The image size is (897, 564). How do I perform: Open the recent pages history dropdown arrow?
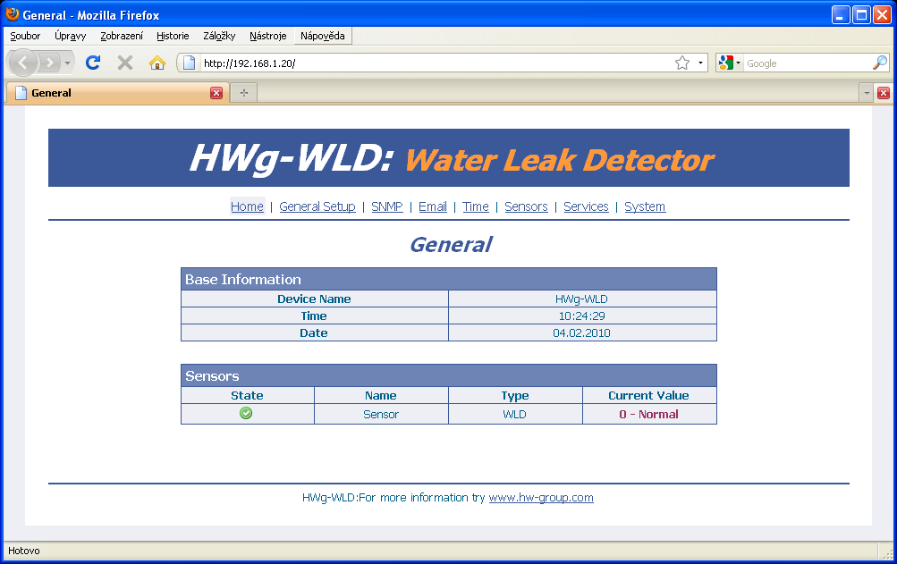(67, 63)
